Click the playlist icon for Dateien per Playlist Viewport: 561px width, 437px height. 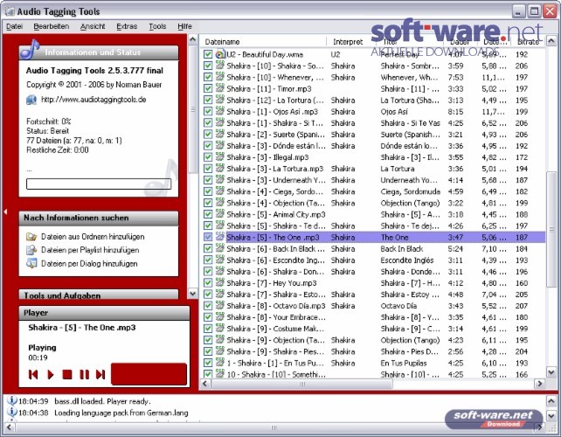(31, 250)
